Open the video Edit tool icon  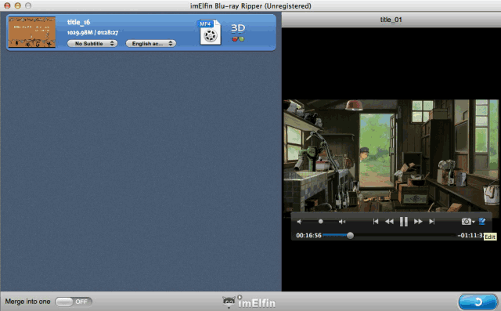tap(482, 221)
